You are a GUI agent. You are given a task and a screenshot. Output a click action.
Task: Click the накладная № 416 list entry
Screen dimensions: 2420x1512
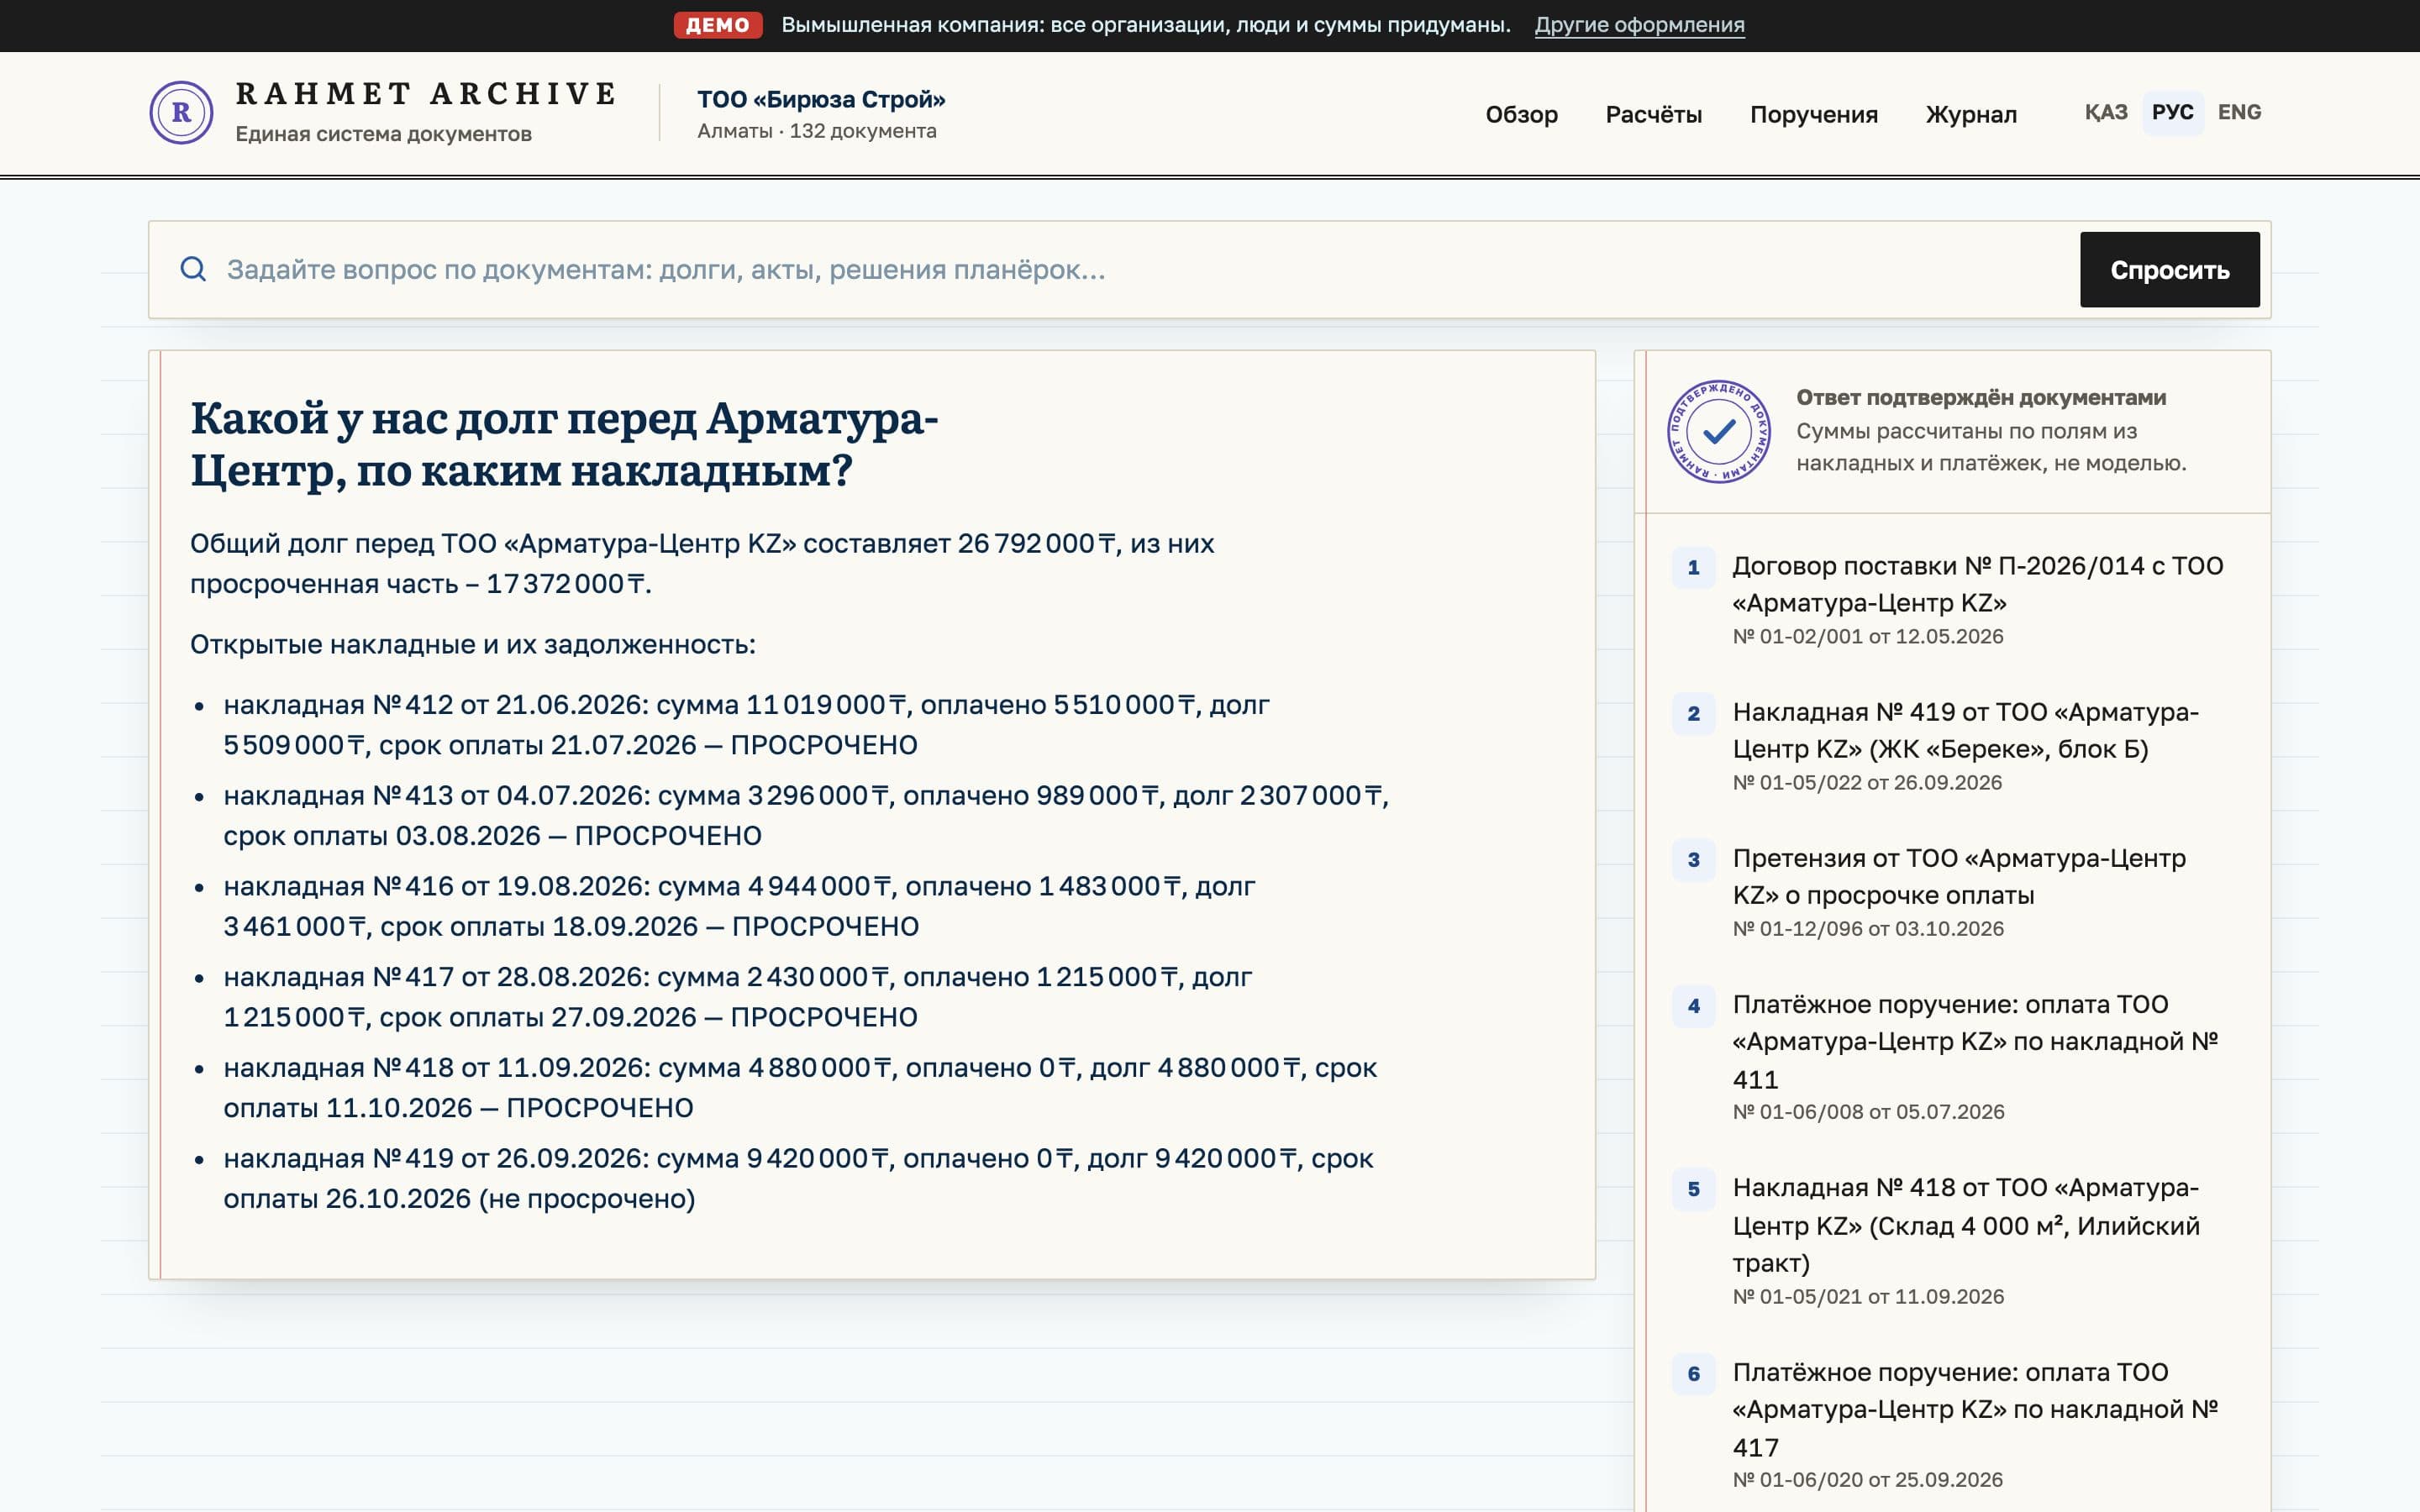coord(739,906)
